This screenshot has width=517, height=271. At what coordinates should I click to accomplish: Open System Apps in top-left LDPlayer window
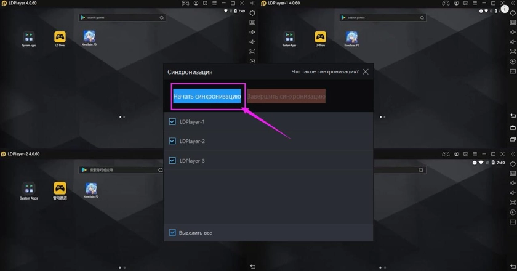[x=28, y=37]
